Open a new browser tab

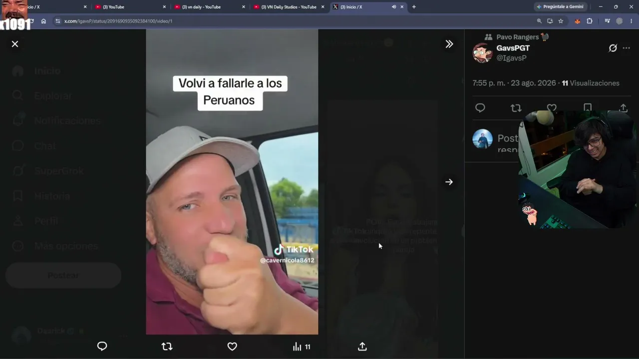point(414,7)
